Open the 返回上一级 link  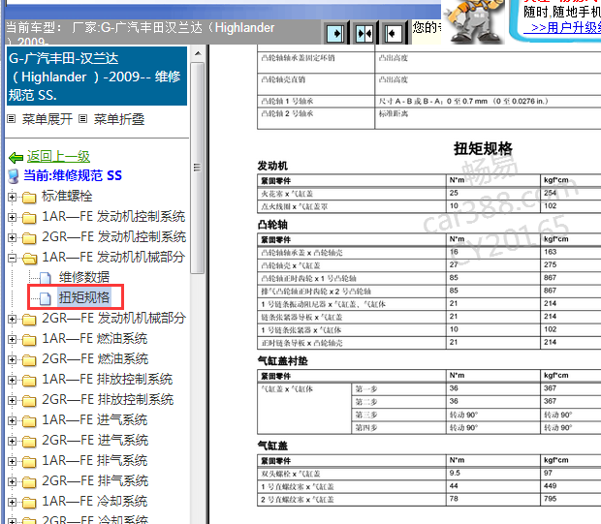point(58,156)
